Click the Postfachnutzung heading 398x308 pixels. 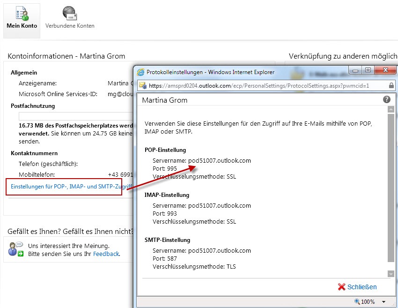[33, 106]
